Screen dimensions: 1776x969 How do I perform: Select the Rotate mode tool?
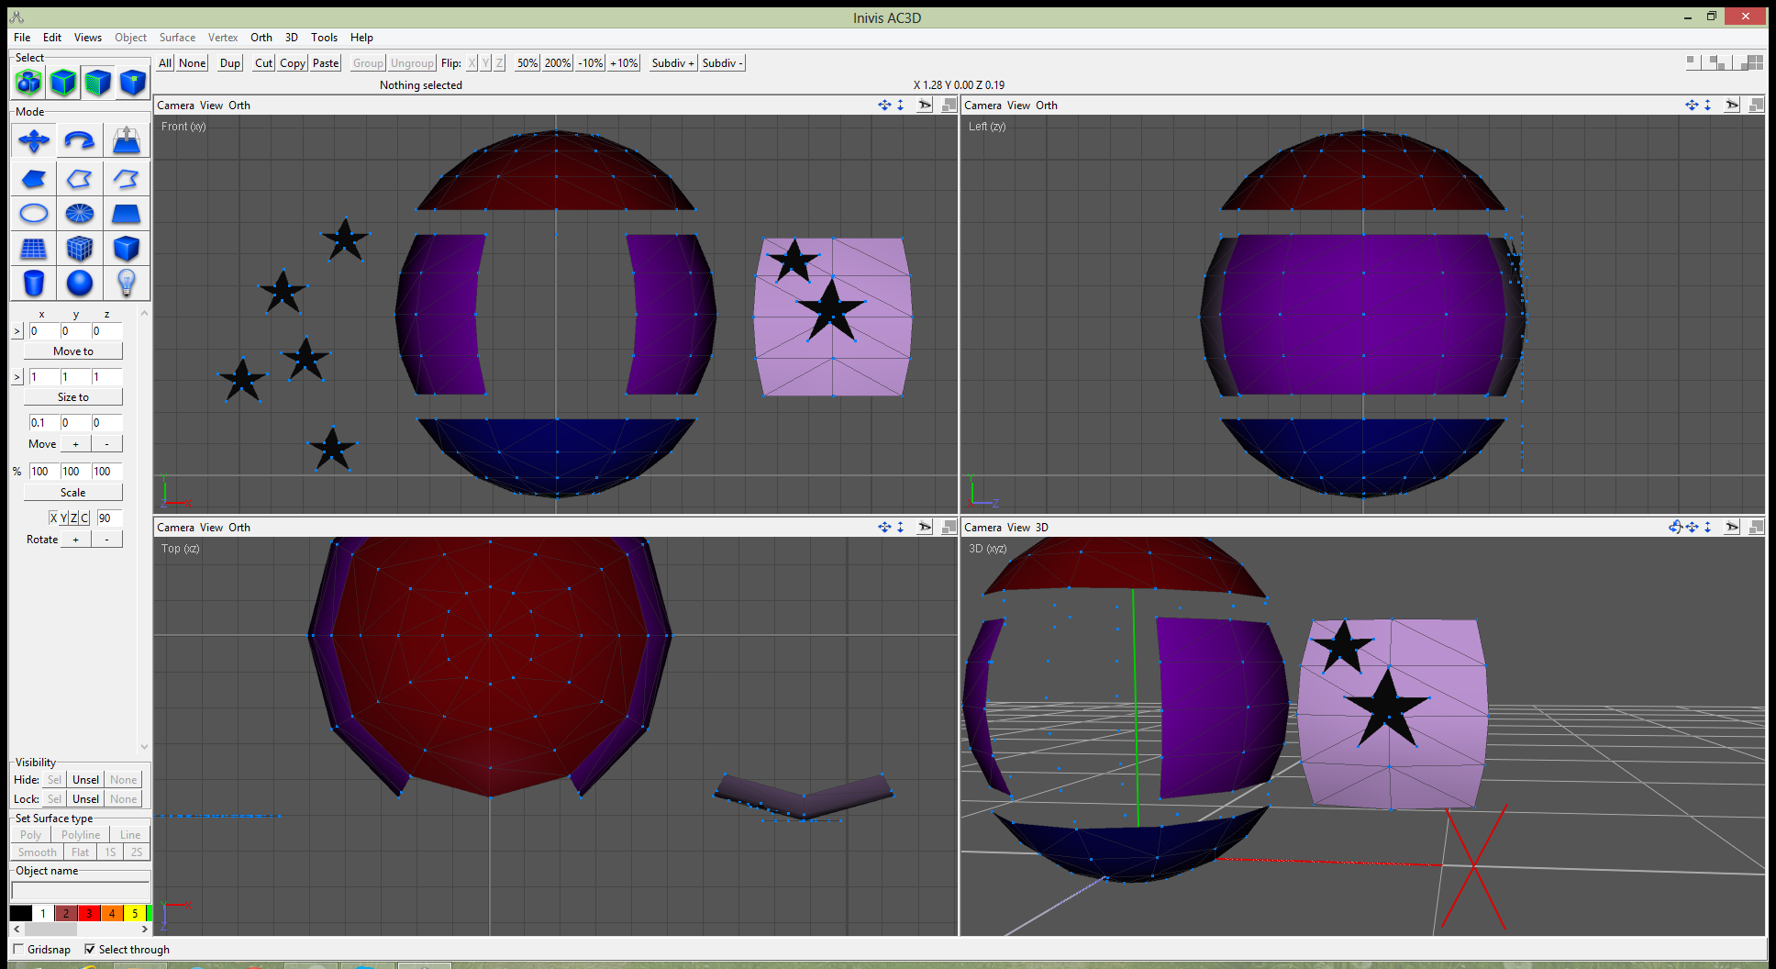tap(80, 141)
